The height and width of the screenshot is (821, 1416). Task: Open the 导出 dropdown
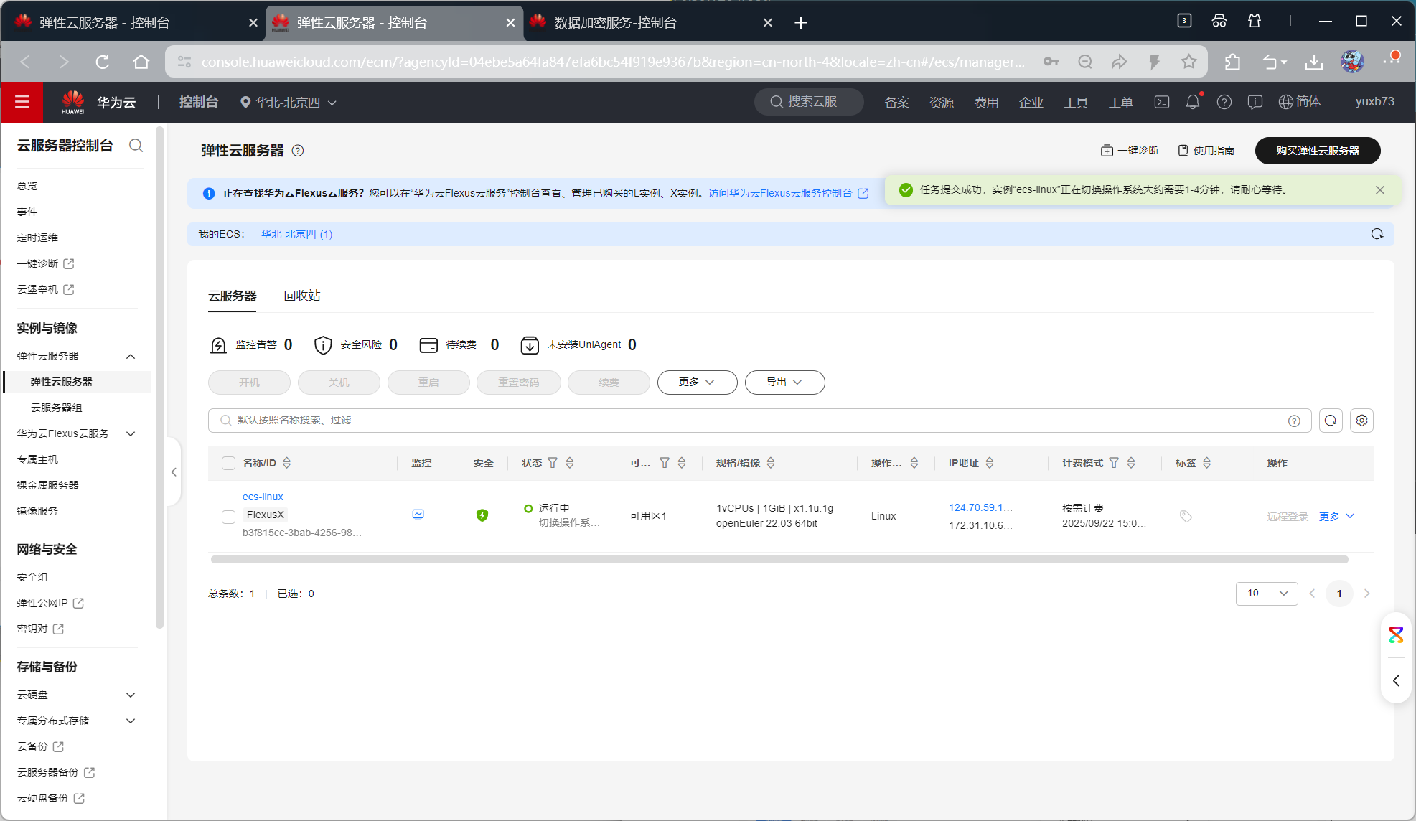pyautogui.click(x=784, y=383)
